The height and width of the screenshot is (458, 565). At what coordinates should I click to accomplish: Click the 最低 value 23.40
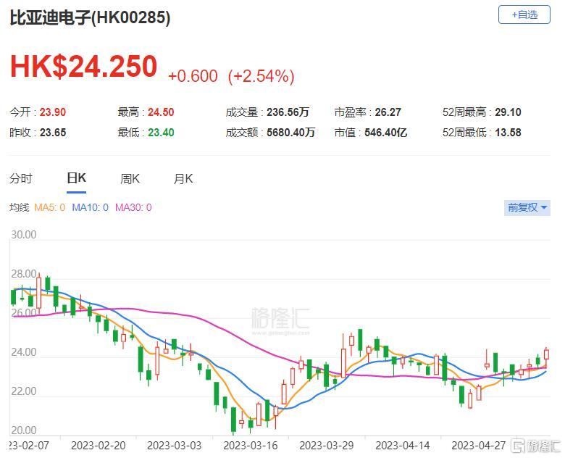161,133
